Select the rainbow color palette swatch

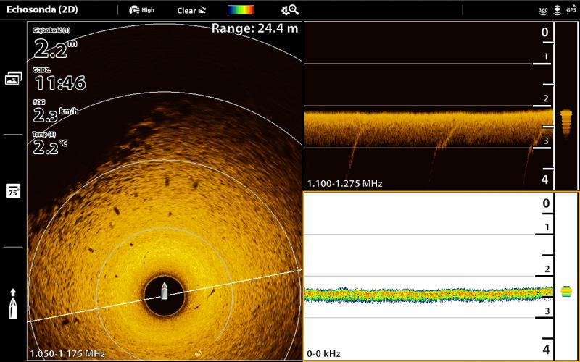coord(241,10)
